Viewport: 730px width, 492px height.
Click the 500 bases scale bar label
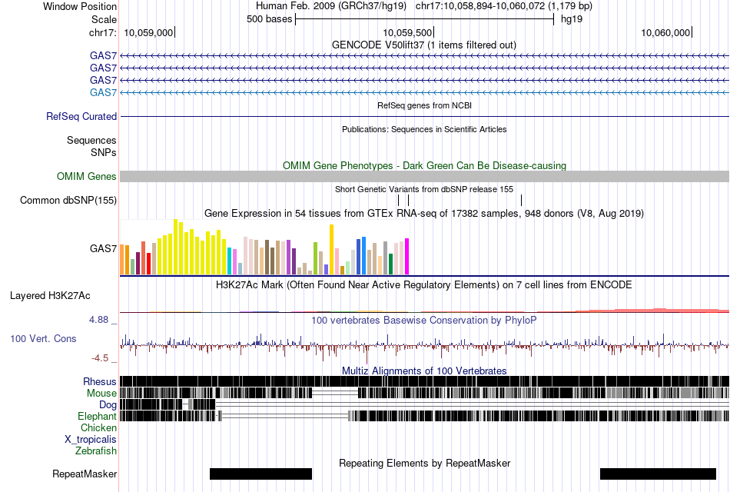click(270, 19)
